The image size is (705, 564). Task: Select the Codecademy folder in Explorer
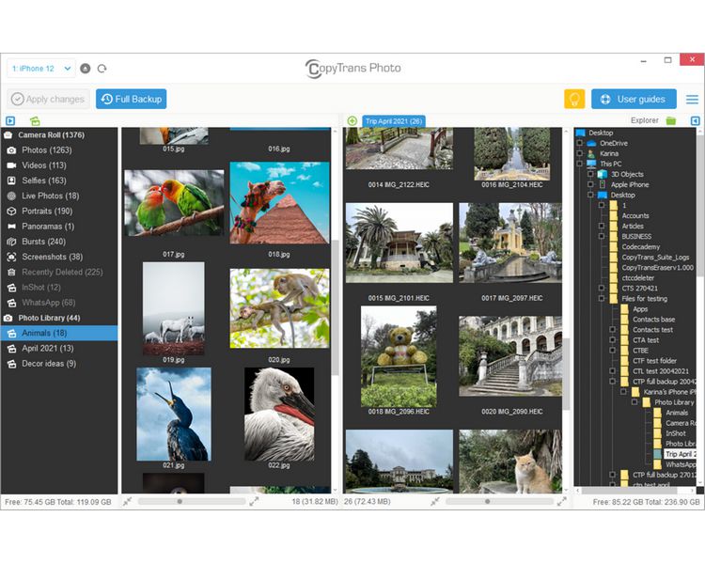click(641, 247)
